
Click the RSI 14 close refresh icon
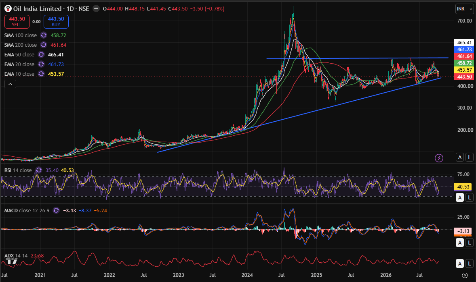coord(38,170)
